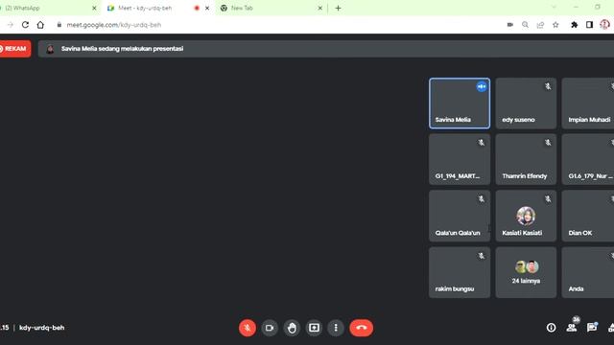
Task: Leave call with red hang-up button
Action: [x=361, y=328]
